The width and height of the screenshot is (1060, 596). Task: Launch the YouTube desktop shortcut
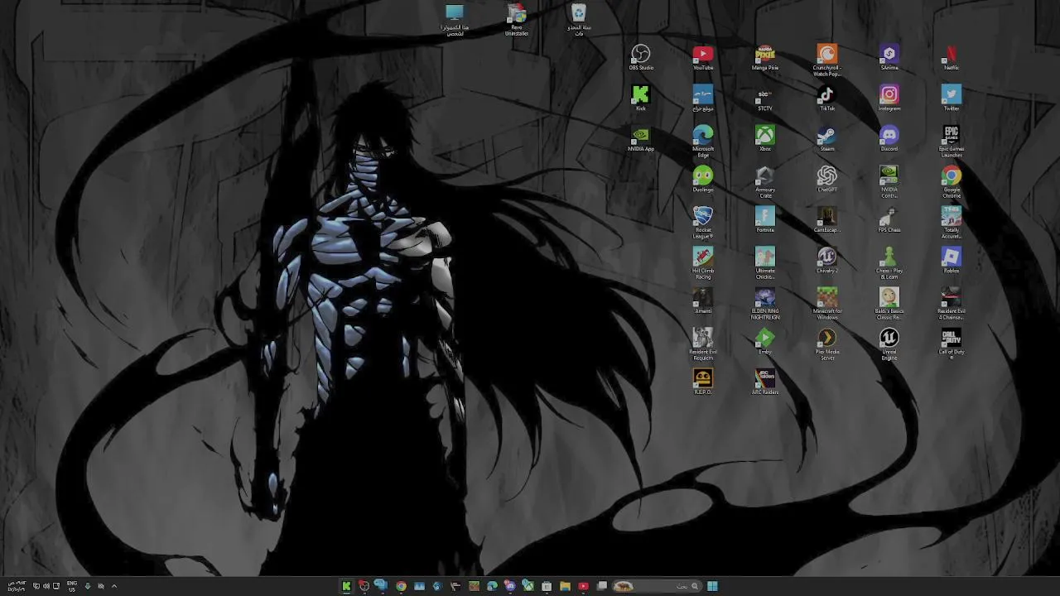[703, 57]
